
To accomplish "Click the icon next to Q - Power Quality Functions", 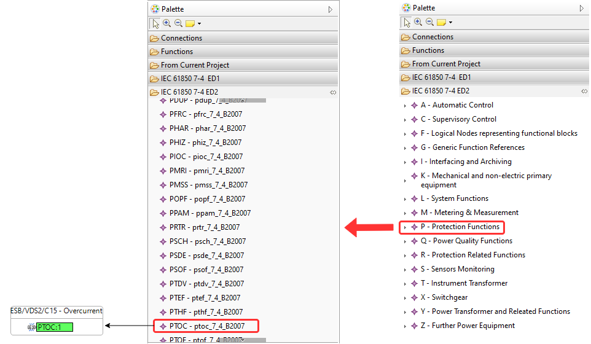I will (x=414, y=241).
